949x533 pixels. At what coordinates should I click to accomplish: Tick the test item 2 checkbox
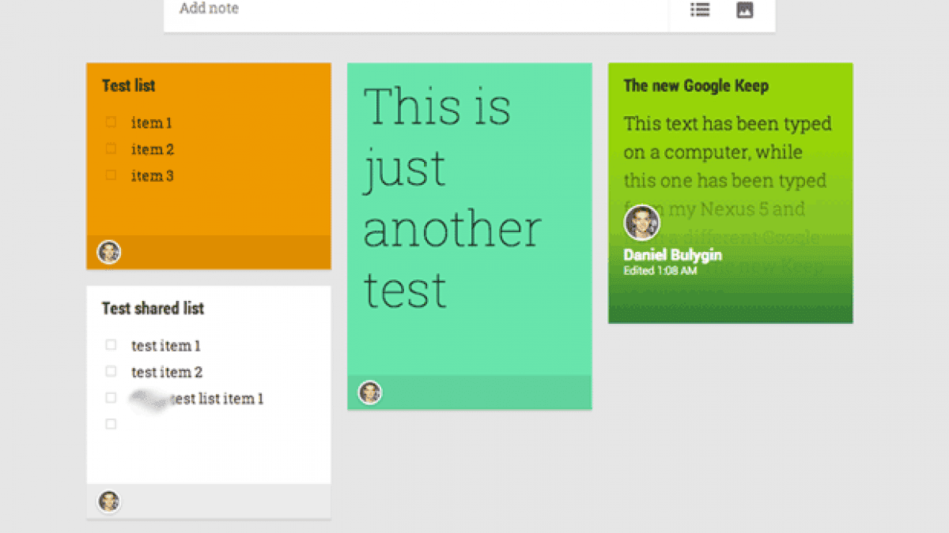pos(112,371)
